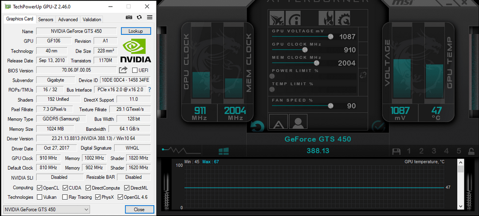This screenshot has height=216, width=479.
Task: Open the GPU-Z hamburger menu
Action: pyautogui.click(x=149, y=17)
